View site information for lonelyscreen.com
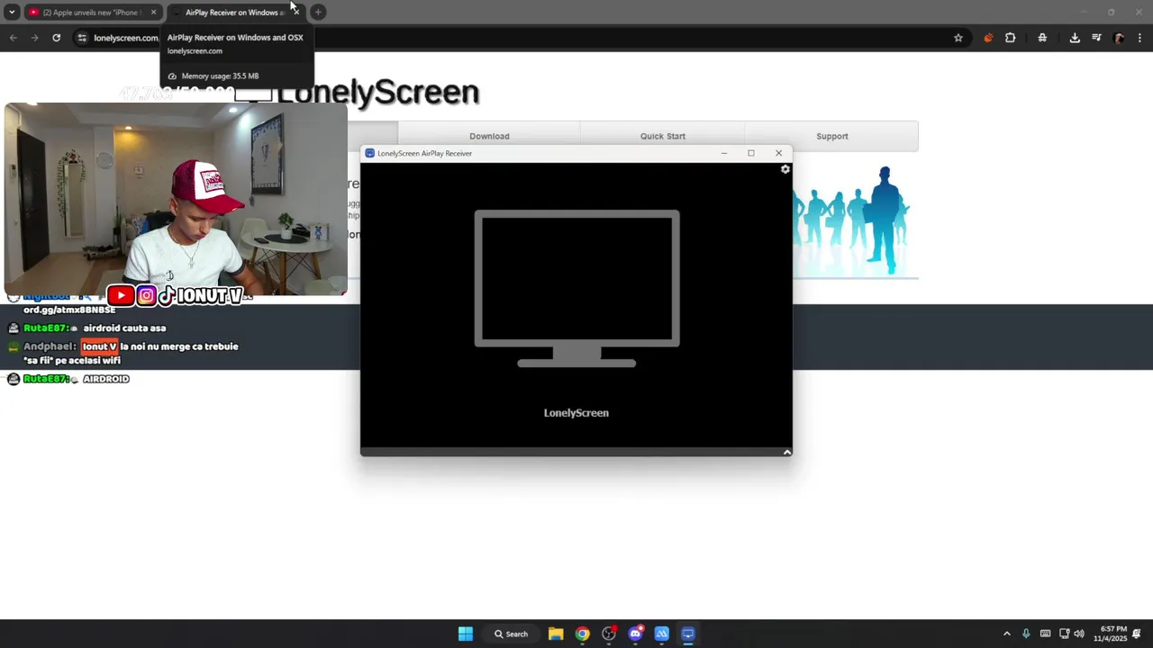The width and height of the screenshot is (1153, 648). point(82,38)
